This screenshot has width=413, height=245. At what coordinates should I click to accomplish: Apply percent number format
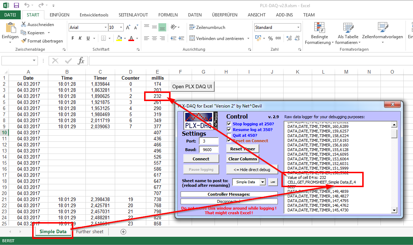(270, 39)
